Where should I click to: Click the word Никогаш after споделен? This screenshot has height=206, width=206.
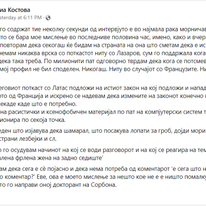pos(94,69)
